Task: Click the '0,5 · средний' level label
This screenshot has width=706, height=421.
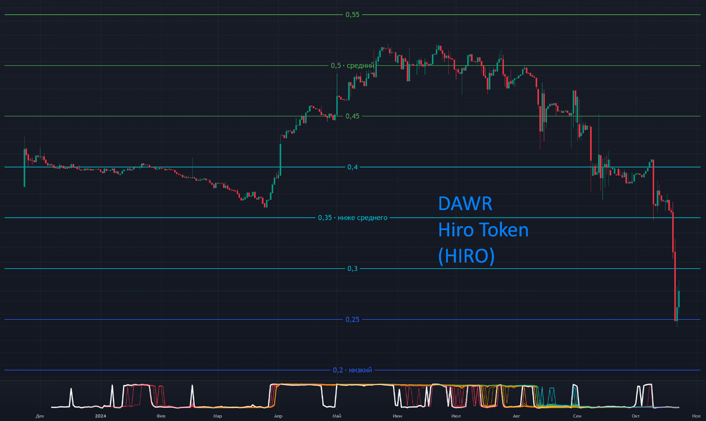Action: tap(352, 65)
